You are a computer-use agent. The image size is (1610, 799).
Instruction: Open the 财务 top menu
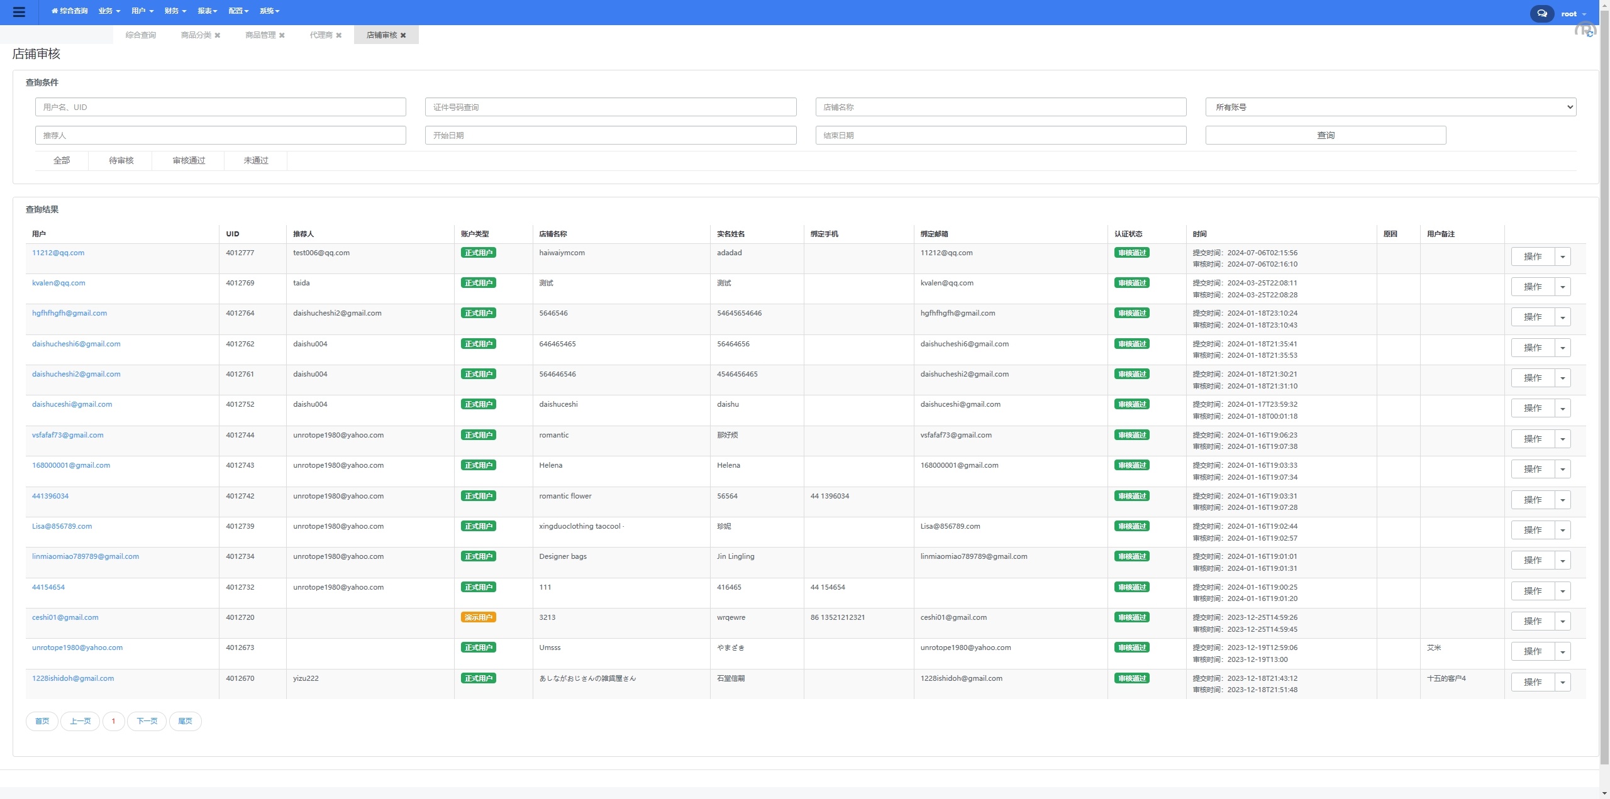tap(175, 11)
